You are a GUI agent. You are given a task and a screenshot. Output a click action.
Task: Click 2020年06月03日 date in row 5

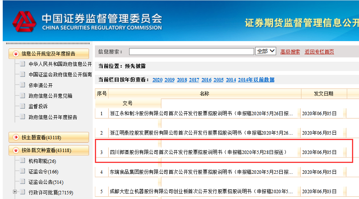pos(319,192)
